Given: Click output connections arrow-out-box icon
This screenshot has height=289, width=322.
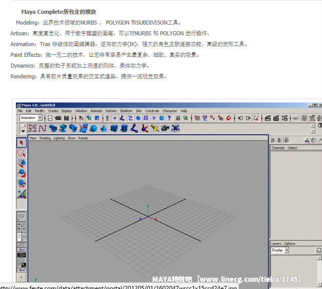Looking at the screenshot, I should pyautogui.click(x=248, y=118).
